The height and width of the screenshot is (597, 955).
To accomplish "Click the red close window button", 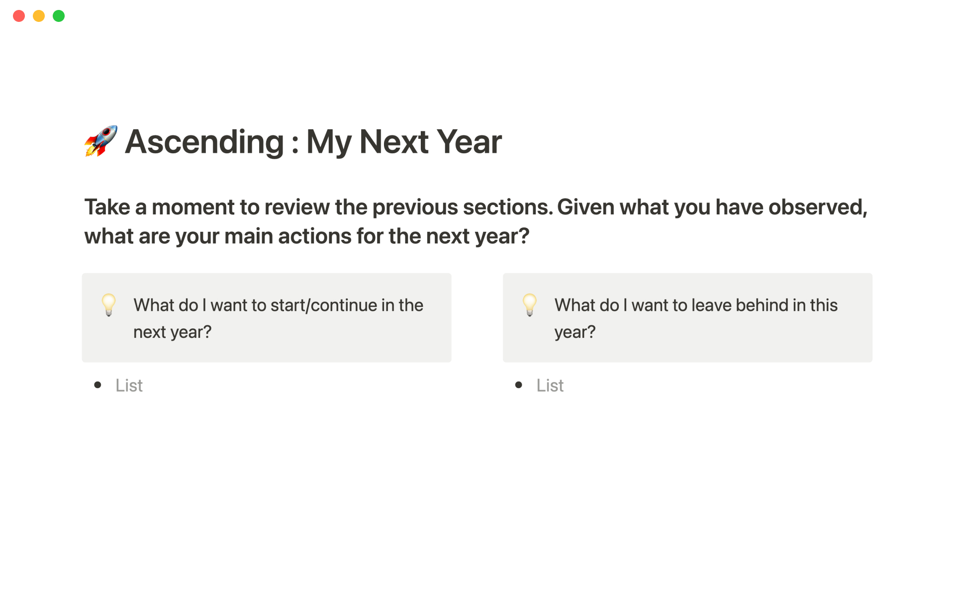I will (19, 16).
